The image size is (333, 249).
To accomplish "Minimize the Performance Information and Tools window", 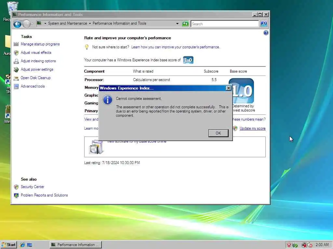I will (x=255, y=14).
